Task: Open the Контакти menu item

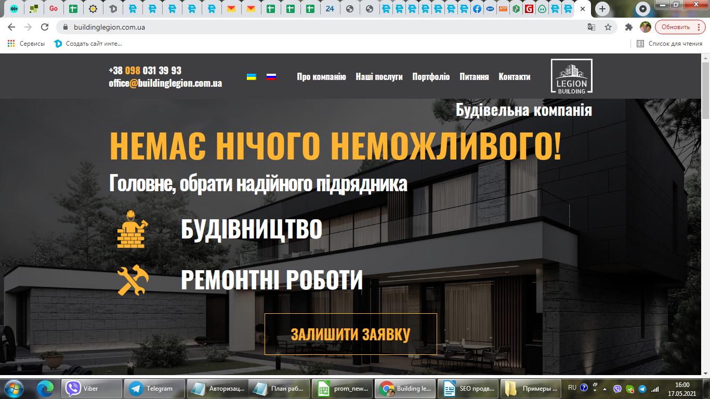Action: coord(515,77)
